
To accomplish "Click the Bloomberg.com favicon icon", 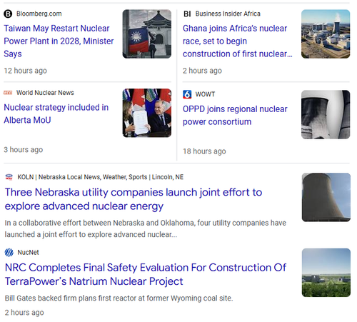I will [x=8, y=14].
